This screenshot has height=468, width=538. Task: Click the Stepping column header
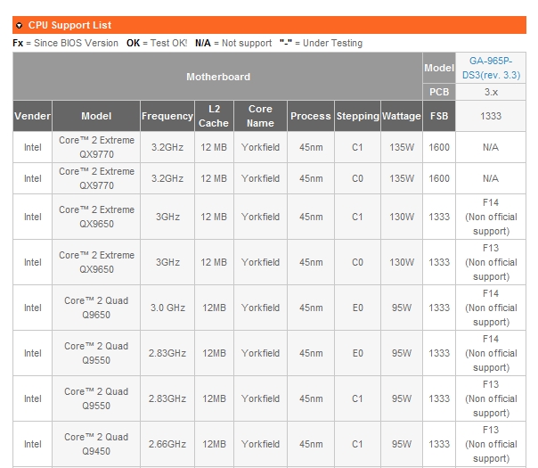(357, 116)
